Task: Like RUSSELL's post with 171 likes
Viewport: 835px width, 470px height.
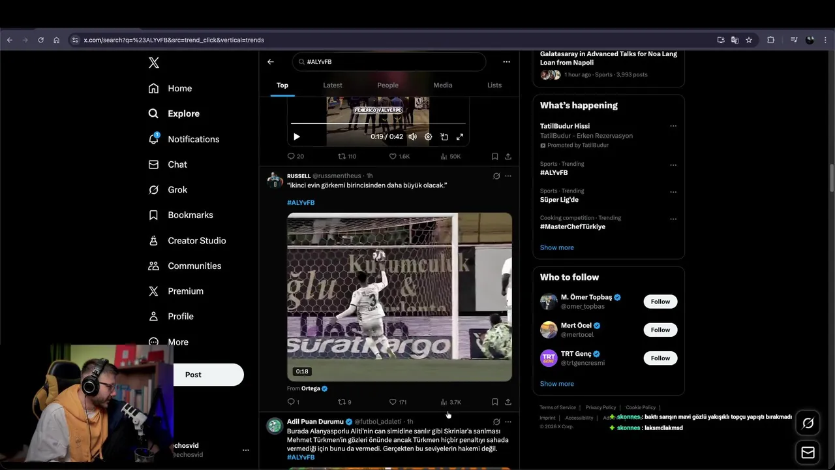Action: pos(398,402)
